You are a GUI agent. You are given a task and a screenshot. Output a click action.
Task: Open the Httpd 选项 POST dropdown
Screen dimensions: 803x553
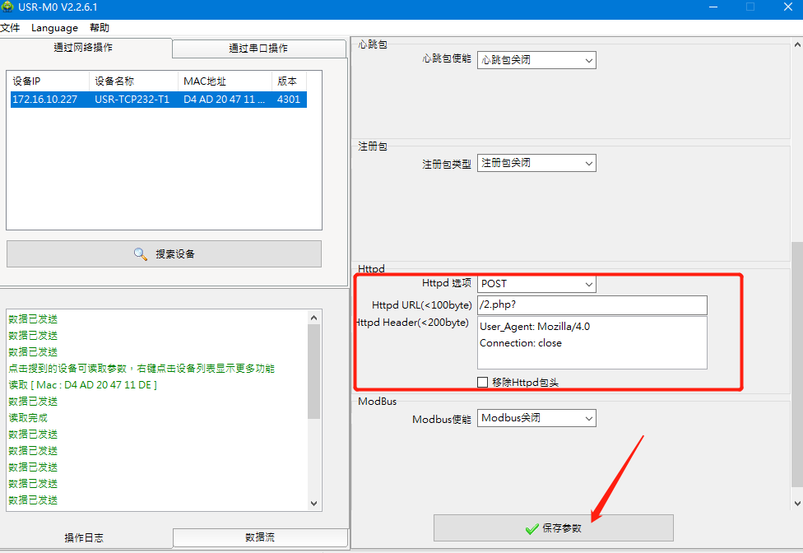(536, 284)
